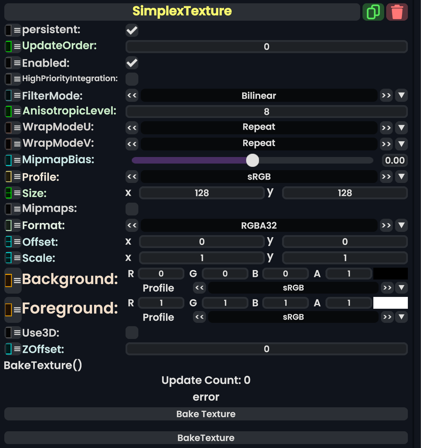The image size is (421, 448).
Task: Click the MipmapBias slider handle
Action: 252,160
